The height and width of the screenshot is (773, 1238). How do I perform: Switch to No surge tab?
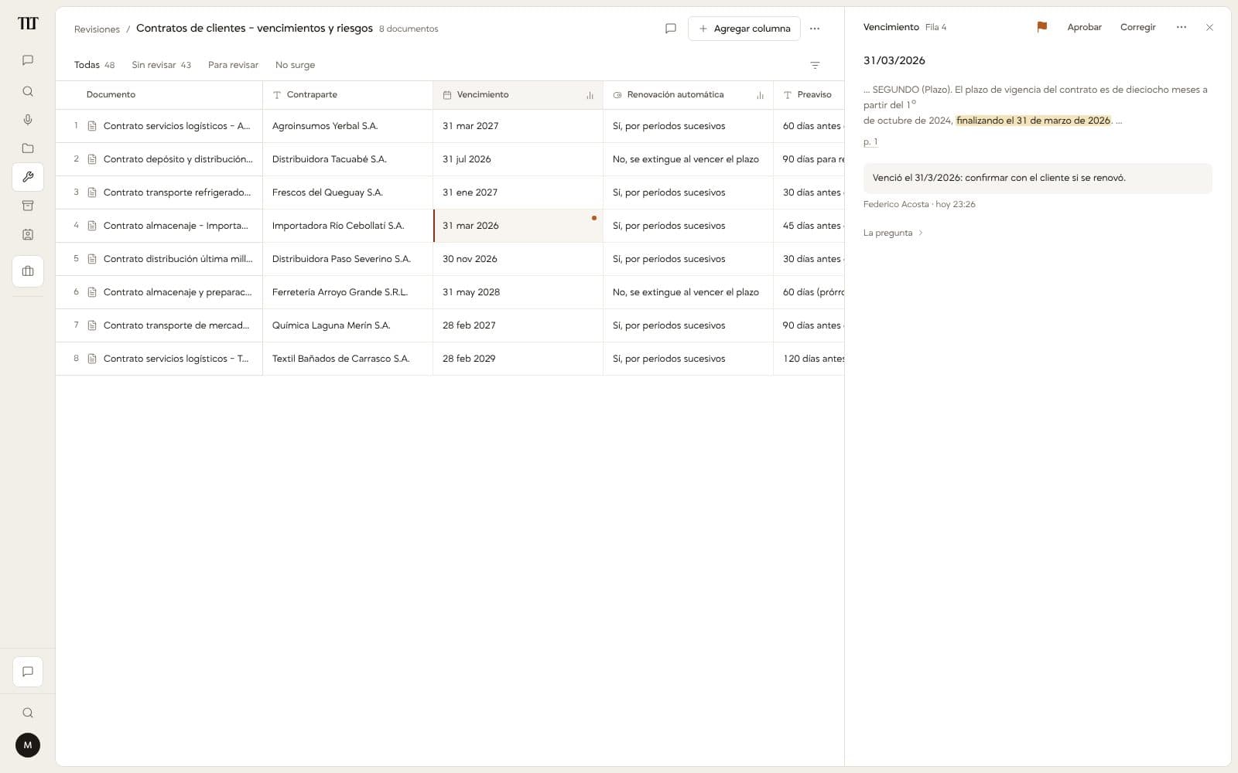(x=295, y=65)
